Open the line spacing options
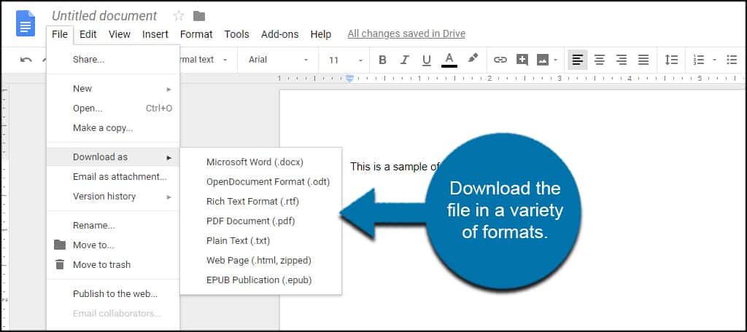747x332 pixels. (671, 60)
